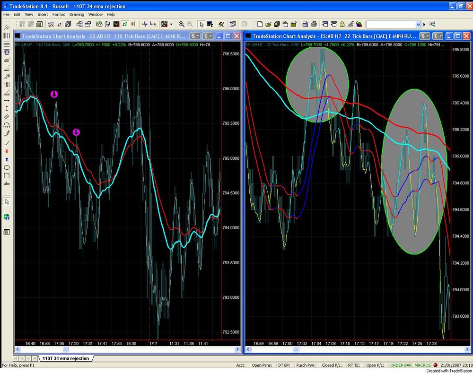This screenshot has width=473, height=373.
Task: Click left scroll arrow of 110 Tick chart
Action: coord(18,349)
